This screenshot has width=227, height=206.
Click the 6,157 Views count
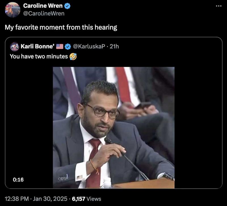pos(87,199)
